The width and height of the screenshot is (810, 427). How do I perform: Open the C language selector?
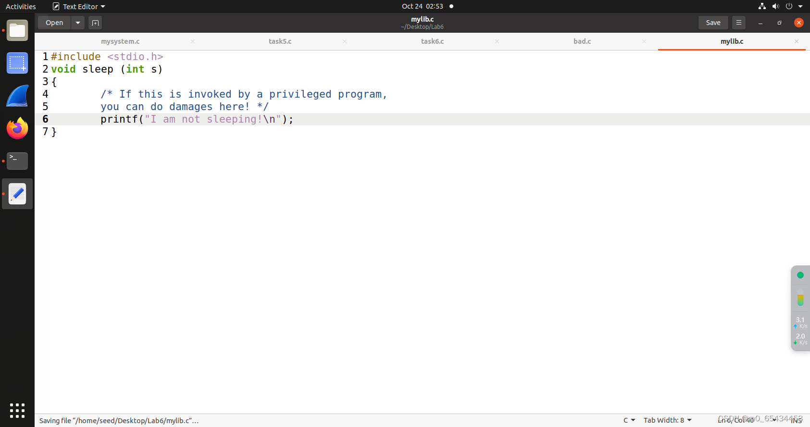coord(629,420)
